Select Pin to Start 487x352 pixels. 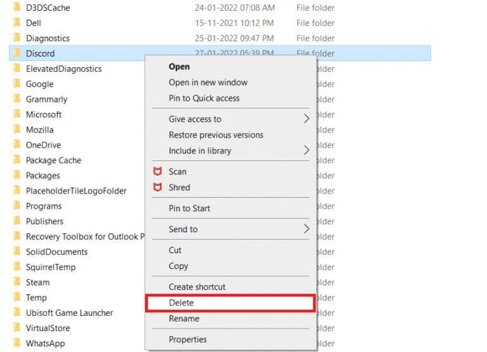tap(231, 208)
